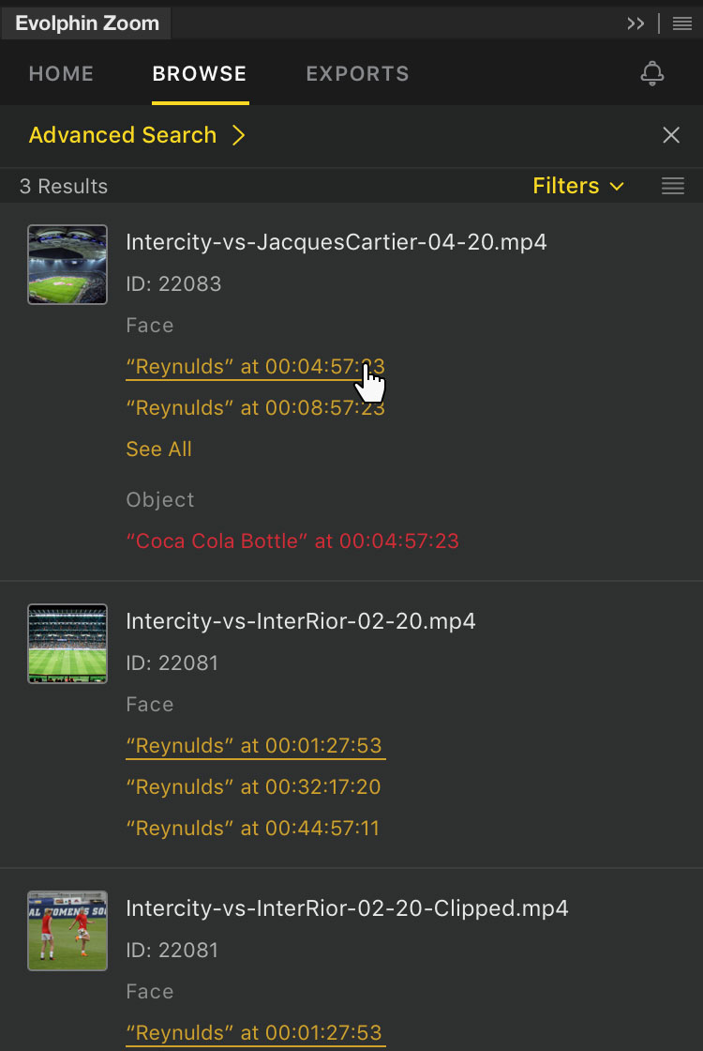Screen dimensions: 703x1051
Task: Select the BROWSE tab
Action: point(200,74)
